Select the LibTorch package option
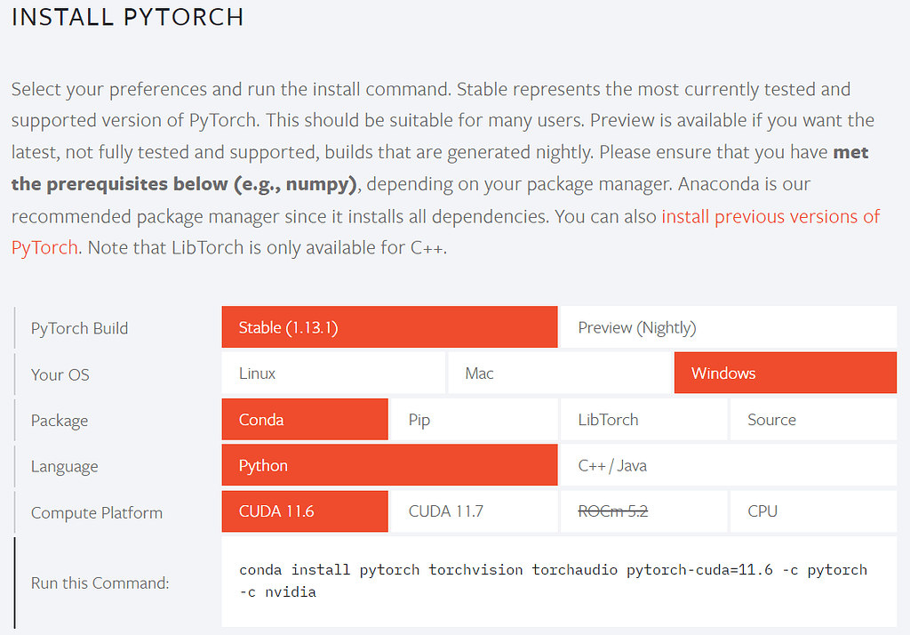Viewport: 910px width, 635px height. [643, 420]
